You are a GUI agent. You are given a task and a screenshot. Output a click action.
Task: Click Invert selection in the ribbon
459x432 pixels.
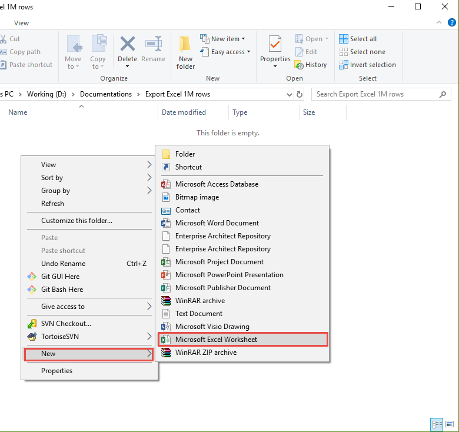point(367,65)
